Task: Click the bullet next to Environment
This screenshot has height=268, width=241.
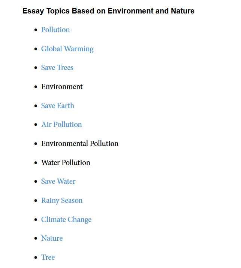Action: (36, 87)
